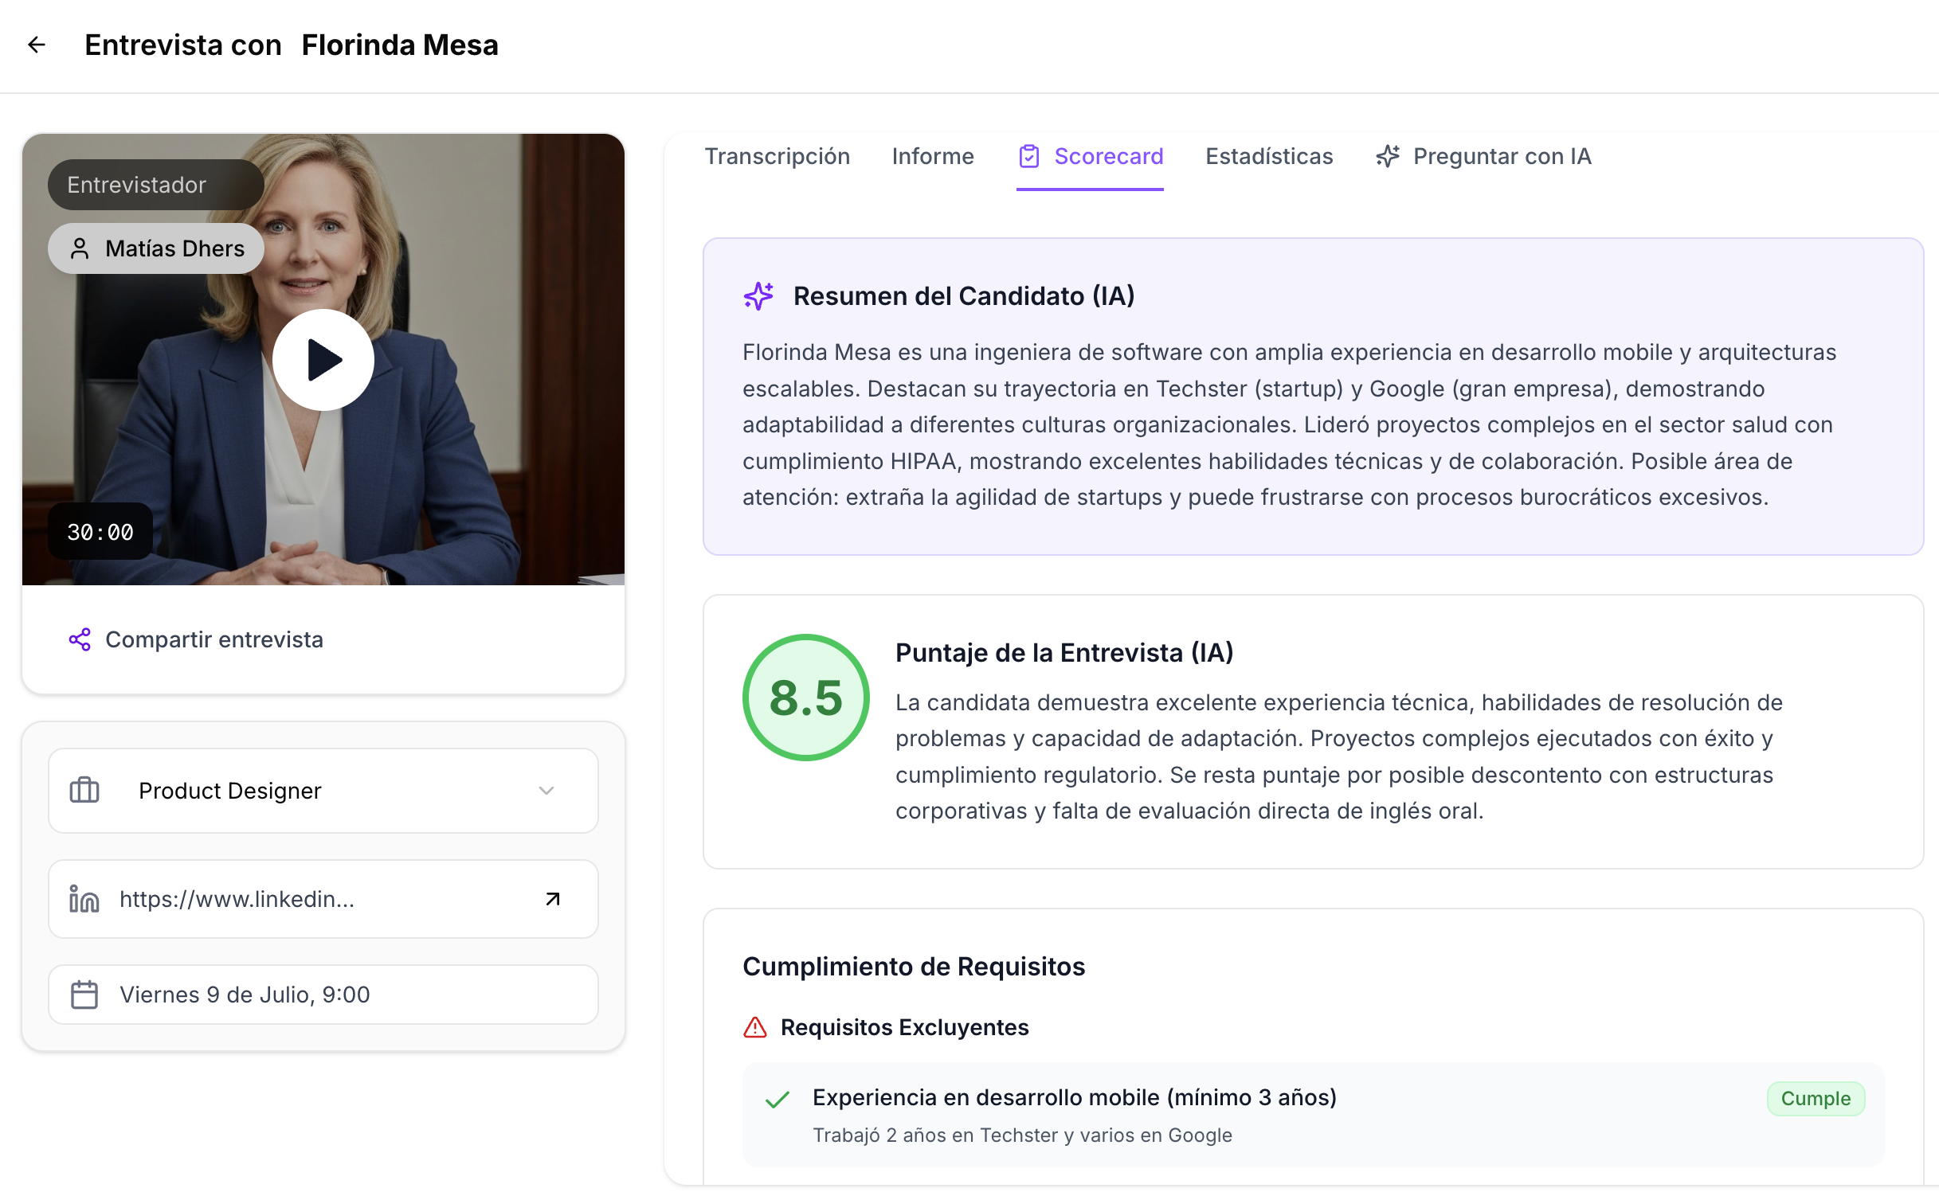Click Compartir entrevista
1939x1196 pixels.
tap(213, 639)
